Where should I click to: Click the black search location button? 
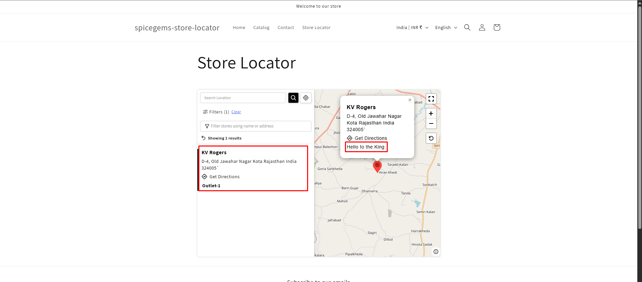293,98
